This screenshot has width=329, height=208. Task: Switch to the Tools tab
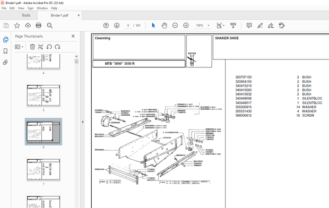[26, 15]
